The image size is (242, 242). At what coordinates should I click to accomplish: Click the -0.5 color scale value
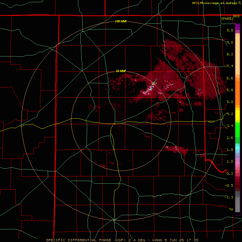click(229, 185)
